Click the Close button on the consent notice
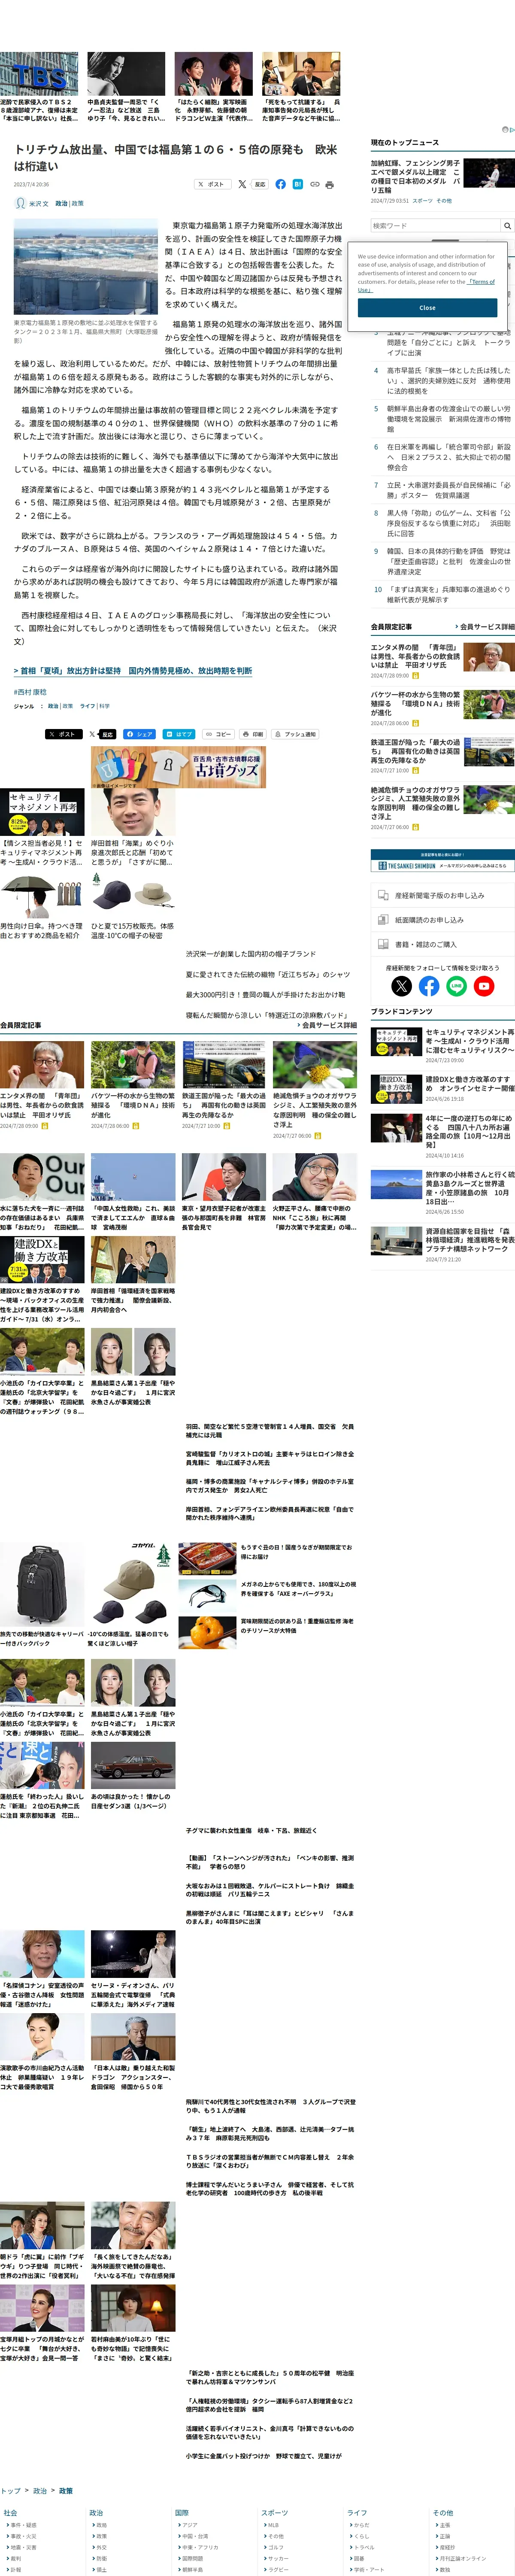The height and width of the screenshot is (2576, 515). pos(427,308)
